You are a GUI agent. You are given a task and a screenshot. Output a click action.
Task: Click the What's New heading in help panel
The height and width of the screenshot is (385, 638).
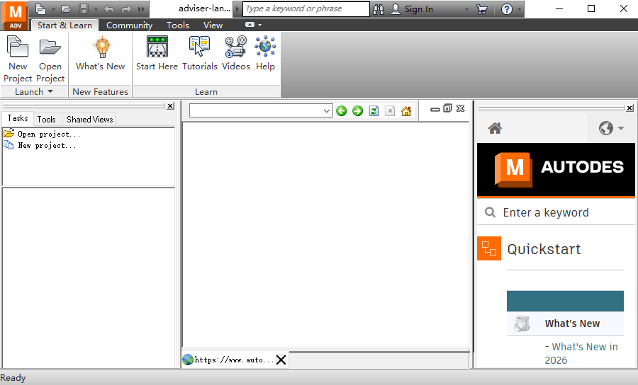572,323
